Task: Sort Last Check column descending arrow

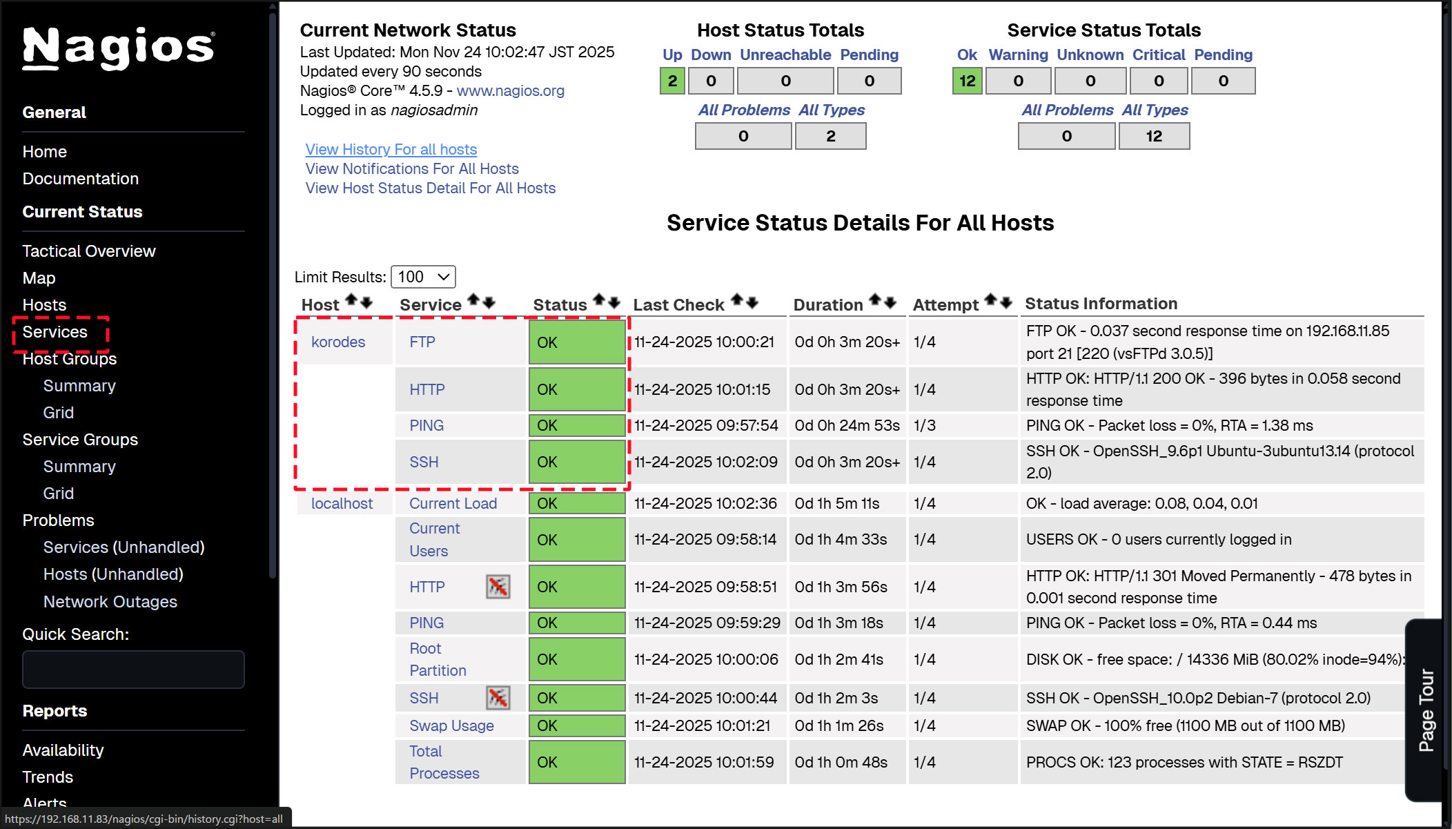Action: click(x=753, y=302)
